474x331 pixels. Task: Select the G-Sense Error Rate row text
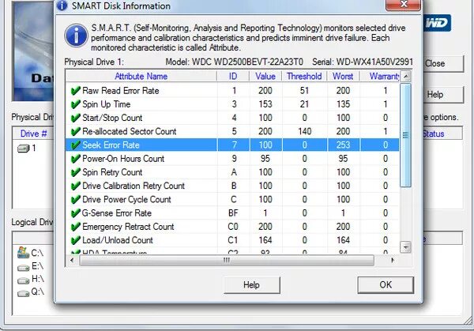click(117, 213)
